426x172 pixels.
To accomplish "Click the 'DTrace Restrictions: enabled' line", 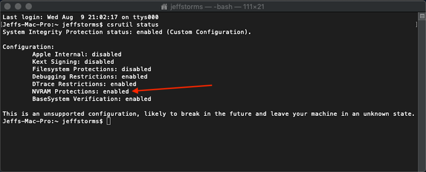I will click(84, 85).
